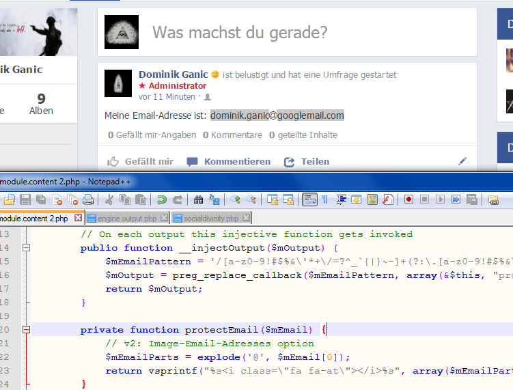
Task: Click the Redo arrow icon
Action: point(178,199)
